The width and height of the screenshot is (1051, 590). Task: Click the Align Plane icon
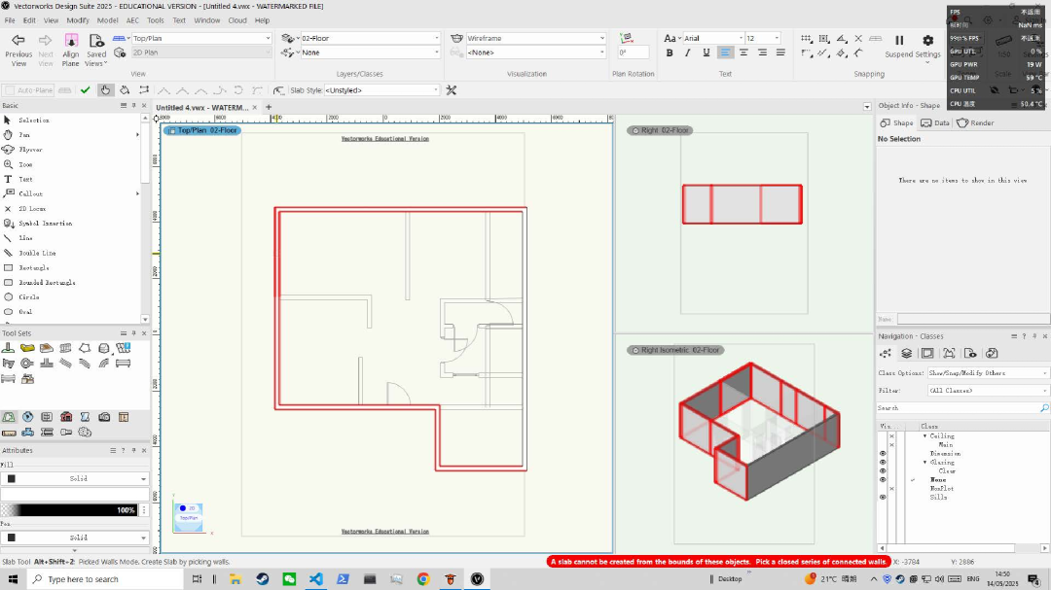[x=71, y=40]
